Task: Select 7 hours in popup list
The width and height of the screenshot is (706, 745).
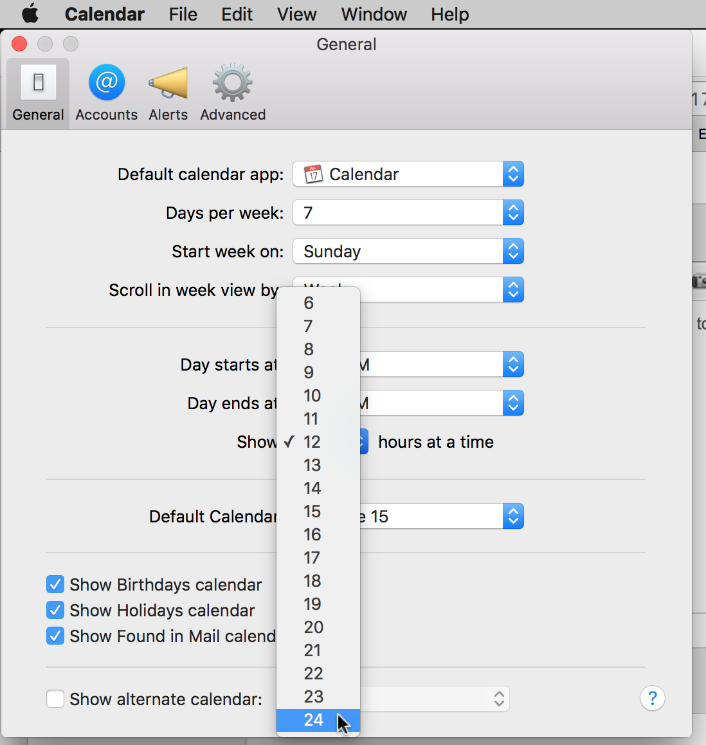Action: (x=318, y=326)
